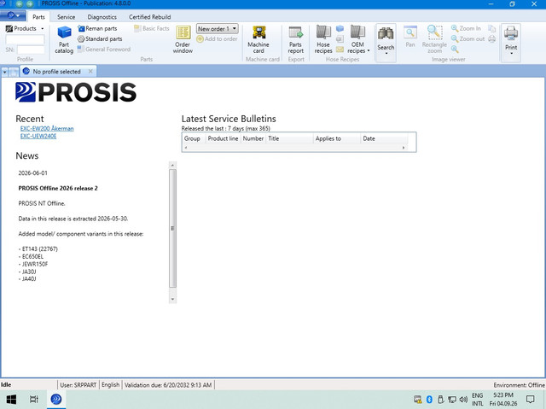Viewport: 546px width, 409px height.
Task: Click bulletins table scroll left arrow
Action: (x=186, y=148)
